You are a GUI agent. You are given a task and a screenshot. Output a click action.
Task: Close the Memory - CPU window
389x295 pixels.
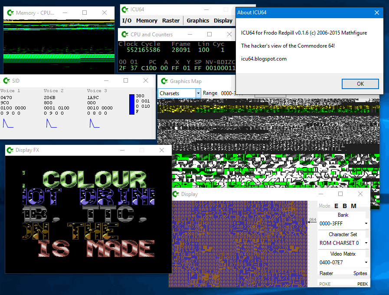[x=105, y=13]
